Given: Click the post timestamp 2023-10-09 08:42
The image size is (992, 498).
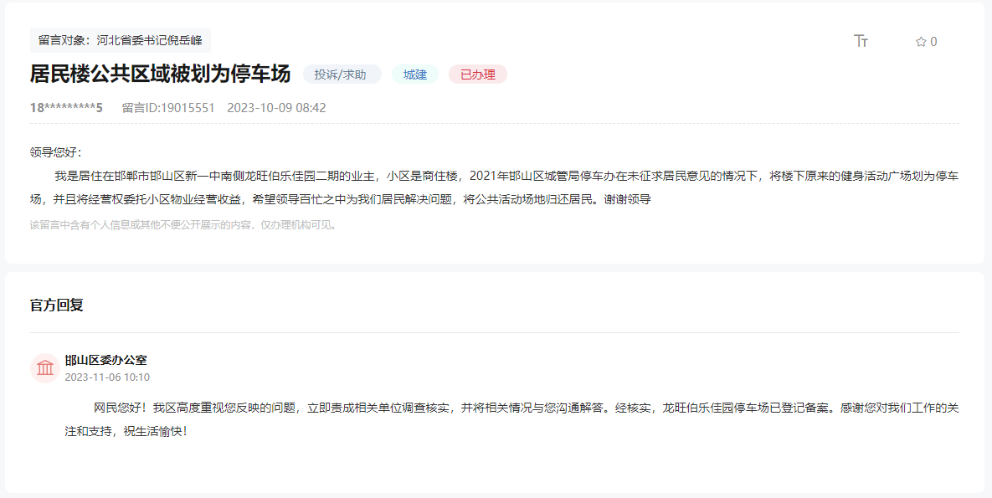Looking at the screenshot, I should [x=276, y=108].
